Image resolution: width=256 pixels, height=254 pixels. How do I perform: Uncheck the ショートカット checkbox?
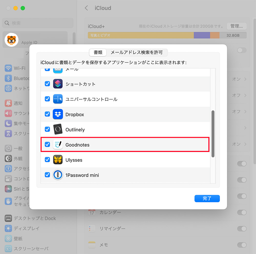click(47, 84)
